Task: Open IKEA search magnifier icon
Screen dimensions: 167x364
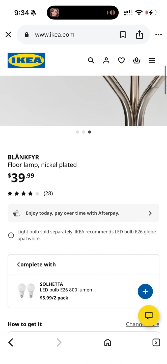Action: click(91, 60)
